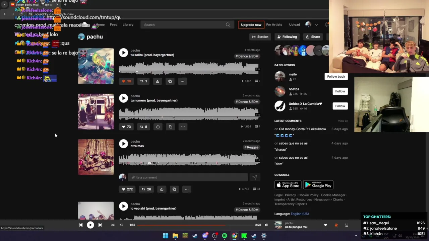The height and width of the screenshot is (241, 429).
Task: Copy link of the 'otra mas' track
Action: [x=174, y=189]
